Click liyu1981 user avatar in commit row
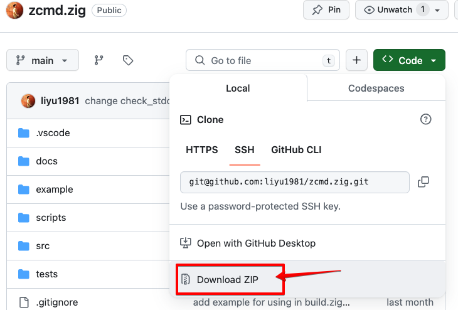Viewport: 458px width, 310px height. [28, 101]
